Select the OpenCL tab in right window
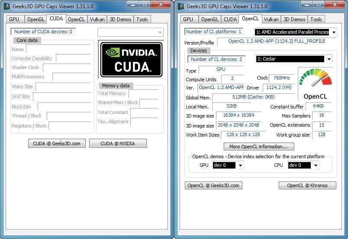Screen dimensions: 348x239 [250, 19]
